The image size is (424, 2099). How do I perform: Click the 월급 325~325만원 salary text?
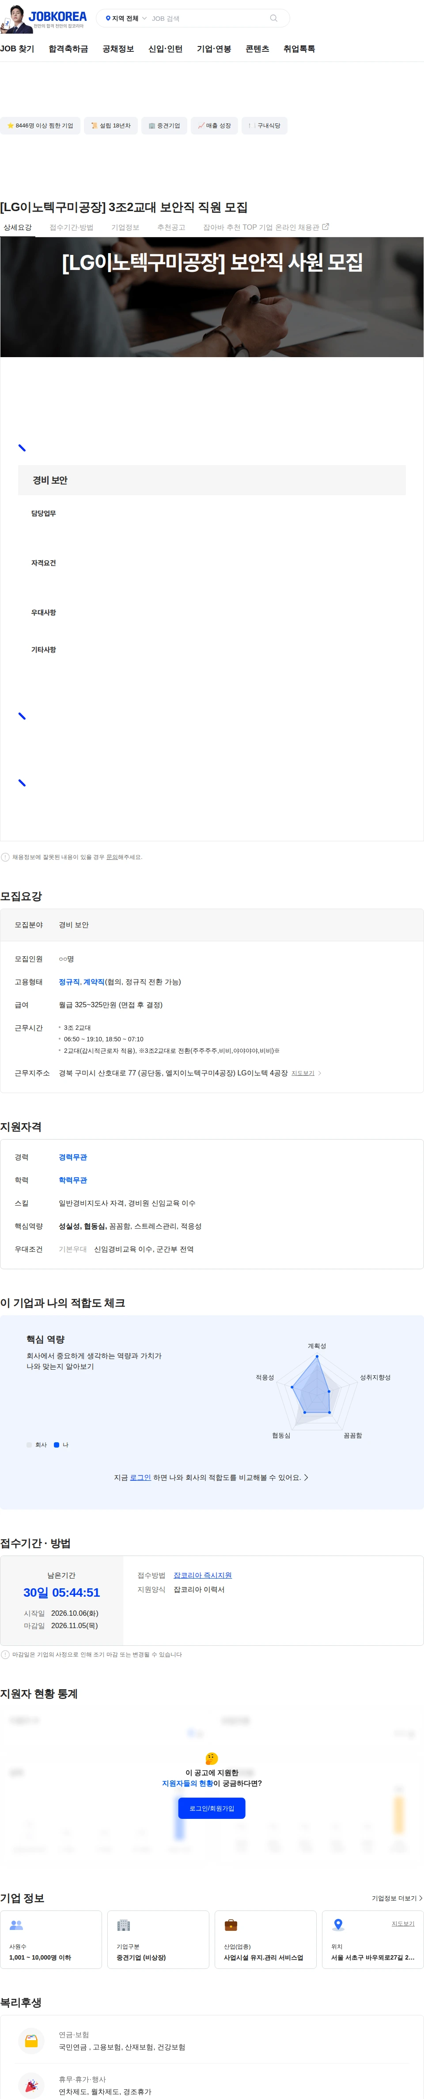pos(111,1005)
